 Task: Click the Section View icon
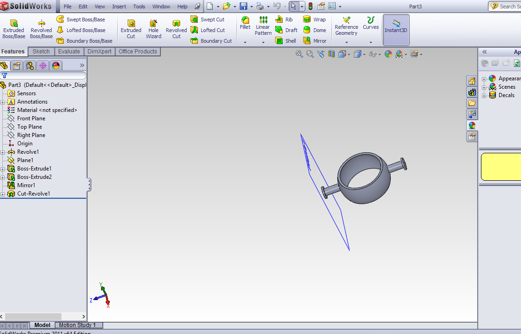pyautogui.click(x=332, y=54)
